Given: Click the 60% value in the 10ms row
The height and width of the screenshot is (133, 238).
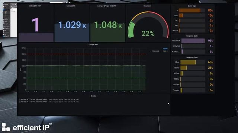Looking at the screenshot, I should tap(210, 62).
